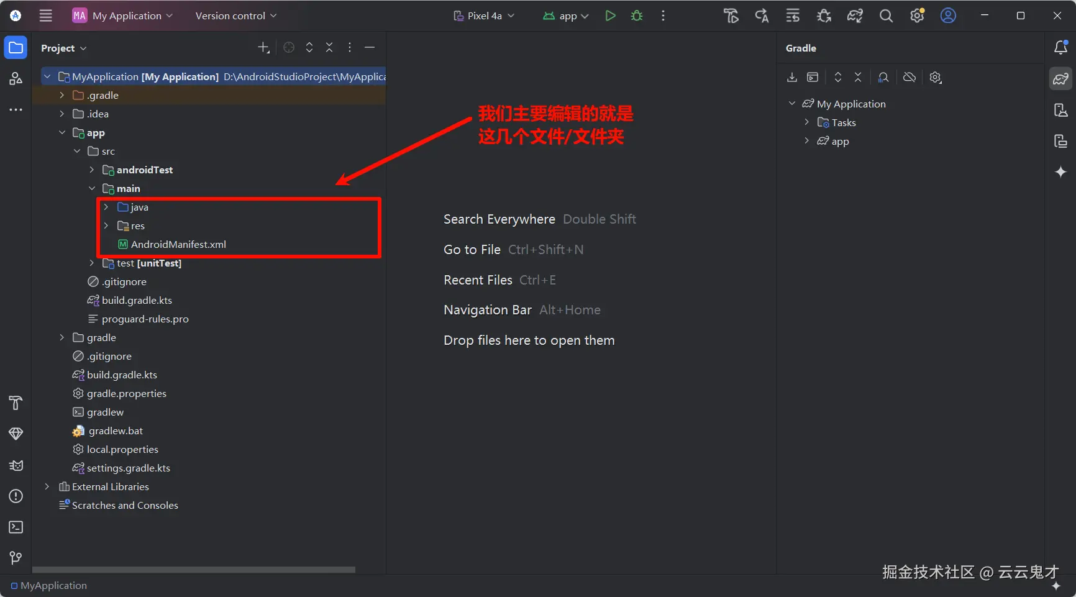Select gradle.properties file
Screen dimensions: 1076x597
click(x=119, y=393)
